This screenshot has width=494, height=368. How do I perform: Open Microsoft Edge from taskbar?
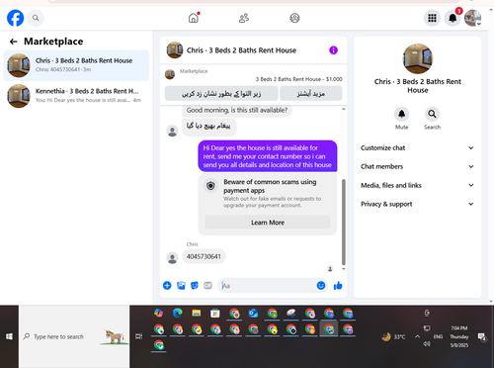pos(178,313)
